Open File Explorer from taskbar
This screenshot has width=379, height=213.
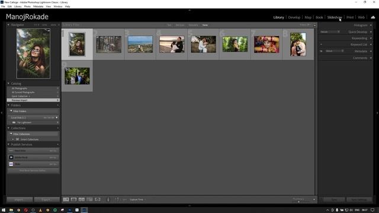coord(11,210)
